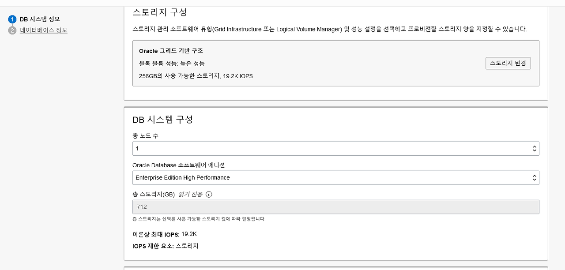Image resolution: width=565 pixels, height=270 pixels.
Task: Click the 총 노드 수 dropdown arrow
Action: tap(535, 149)
